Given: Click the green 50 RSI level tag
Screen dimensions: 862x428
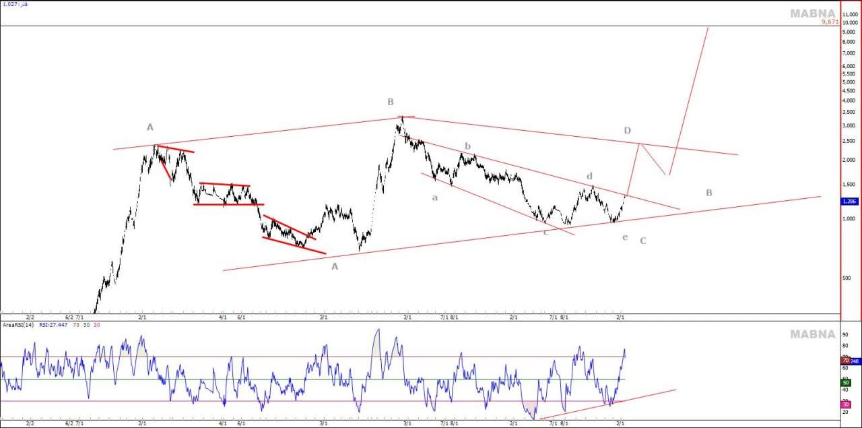Looking at the screenshot, I should [x=845, y=383].
